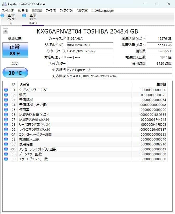Click the C: drive status orb
Screen dimensions: 175x214
click(x=2, y=15)
